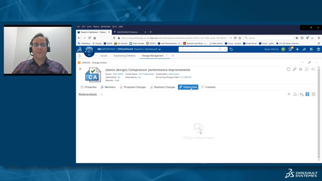Open the notifications icon with the orange badge
Viewport: 322px width, 181px height.
(290, 49)
